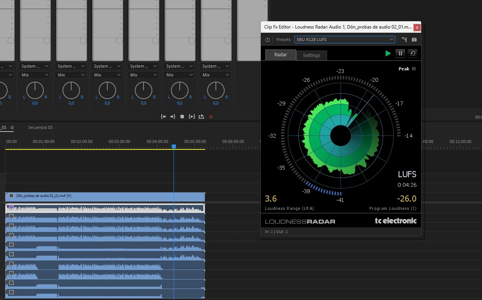Open the System dropdown directly above the Stop button
Viewport: 482px width, 300px height.
point(179,66)
